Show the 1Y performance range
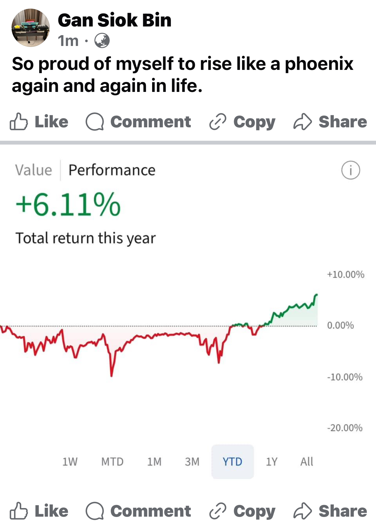The image size is (376, 524). (272, 461)
